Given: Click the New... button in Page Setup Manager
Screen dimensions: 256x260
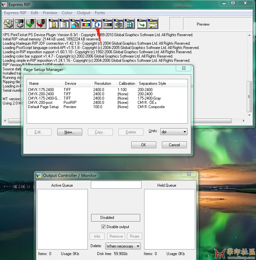Looking at the screenshot, I should coord(69,132).
